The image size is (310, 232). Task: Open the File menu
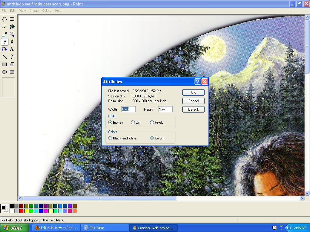(x=4, y=11)
